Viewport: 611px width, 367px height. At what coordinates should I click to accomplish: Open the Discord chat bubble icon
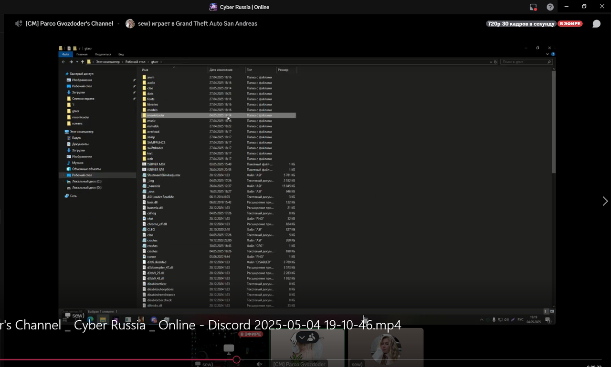tap(596, 24)
